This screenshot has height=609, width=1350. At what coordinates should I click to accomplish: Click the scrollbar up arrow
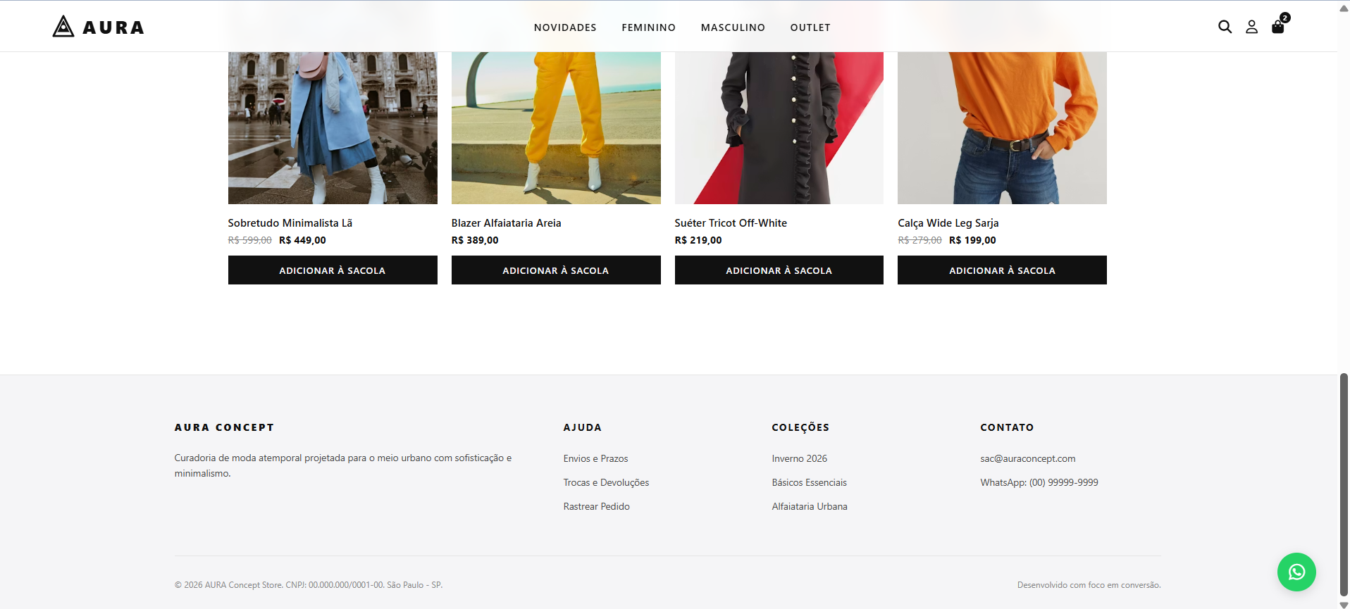tap(1344, 8)
